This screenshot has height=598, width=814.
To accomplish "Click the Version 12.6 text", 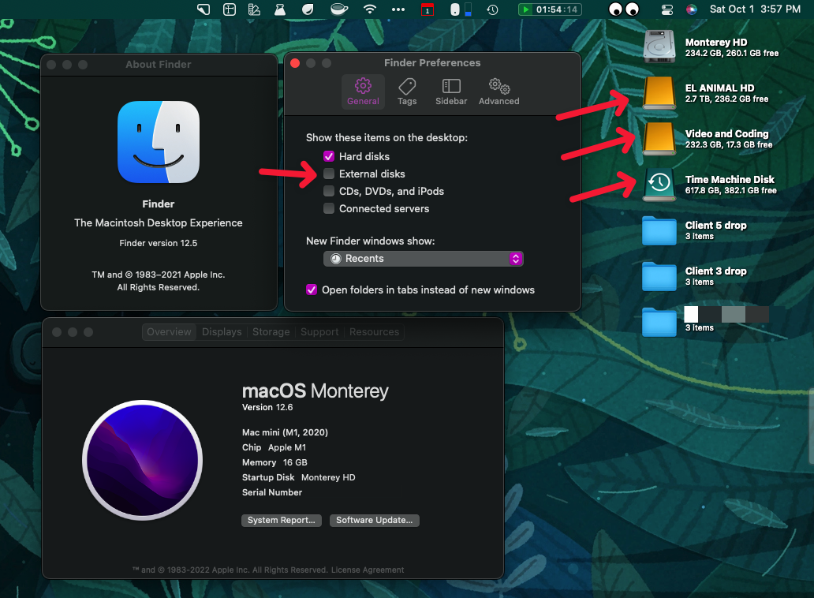I will pos(267,407).
